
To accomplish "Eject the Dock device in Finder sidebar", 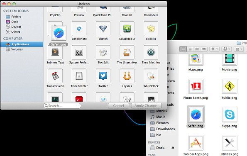I will (x=173, y=148).
